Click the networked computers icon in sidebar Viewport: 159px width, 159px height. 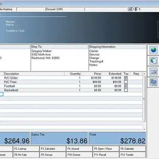[x=153, y=82]
